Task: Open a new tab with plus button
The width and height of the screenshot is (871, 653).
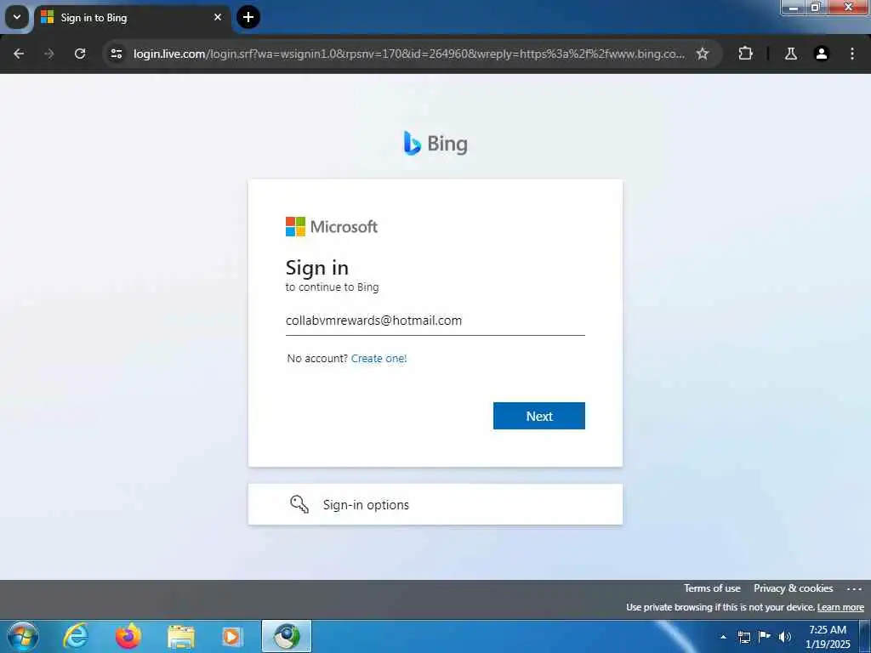Action: tap(248, 17)
